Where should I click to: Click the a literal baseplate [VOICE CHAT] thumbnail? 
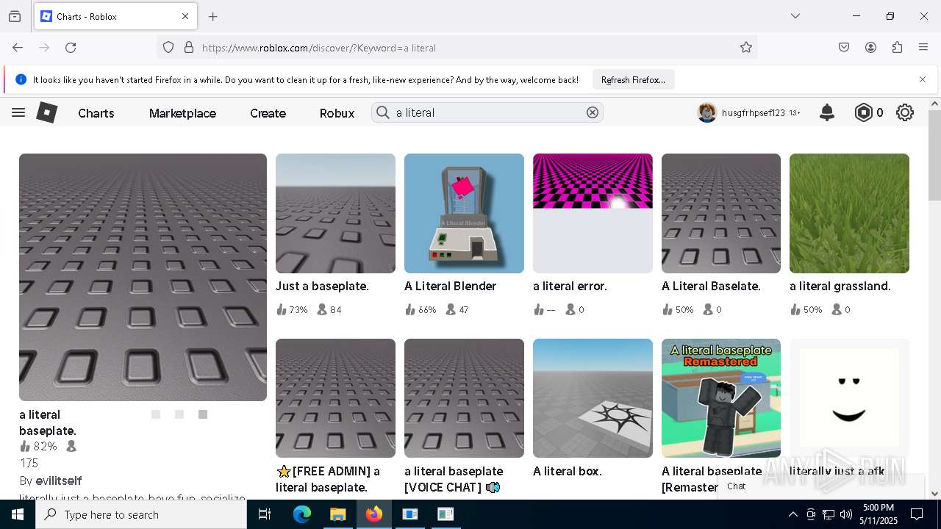[464, 398]
